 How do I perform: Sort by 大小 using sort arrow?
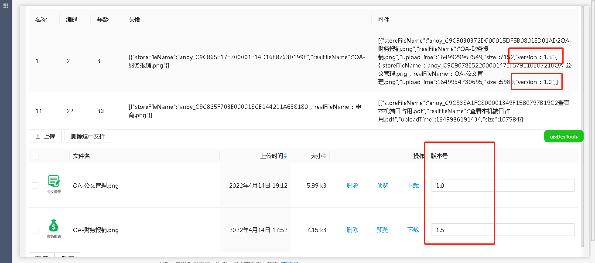point(325,156)
